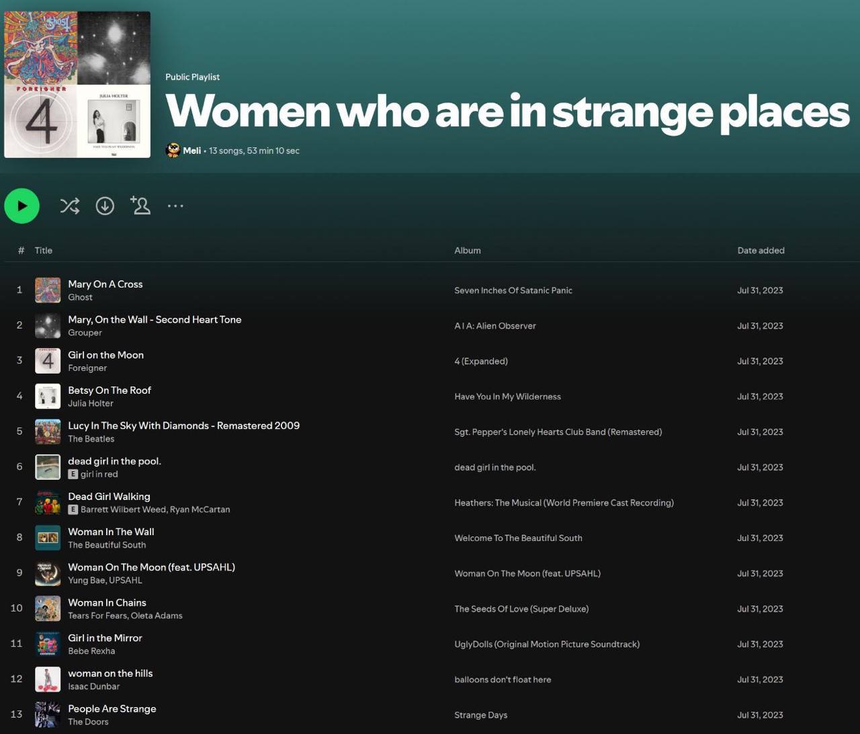Click the Grouper track album art
The image size is (860, 734).
[48, 325]
